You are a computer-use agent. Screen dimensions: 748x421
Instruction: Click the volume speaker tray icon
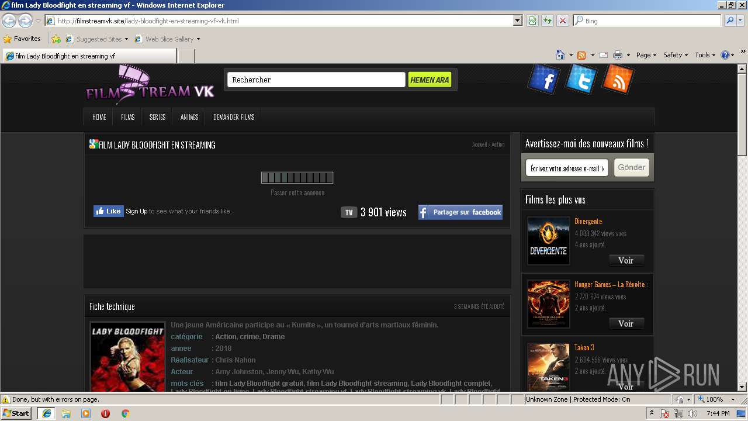(x=692, y=414)
